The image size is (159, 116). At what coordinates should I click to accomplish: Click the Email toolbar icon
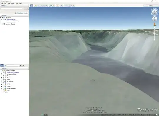coord(65,6)
